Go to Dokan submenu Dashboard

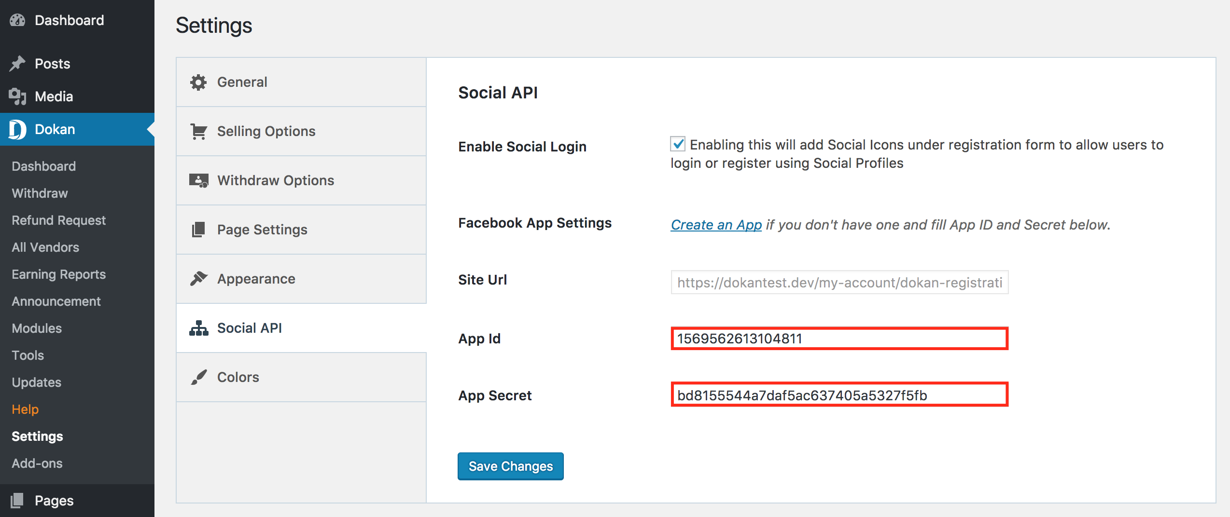coord(44,166)
